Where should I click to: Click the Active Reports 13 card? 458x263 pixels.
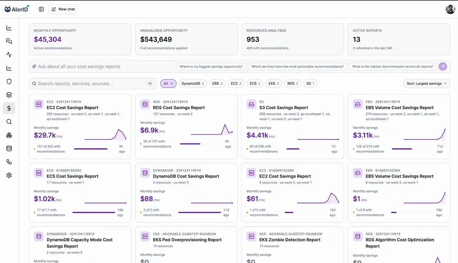coord(399,40)
